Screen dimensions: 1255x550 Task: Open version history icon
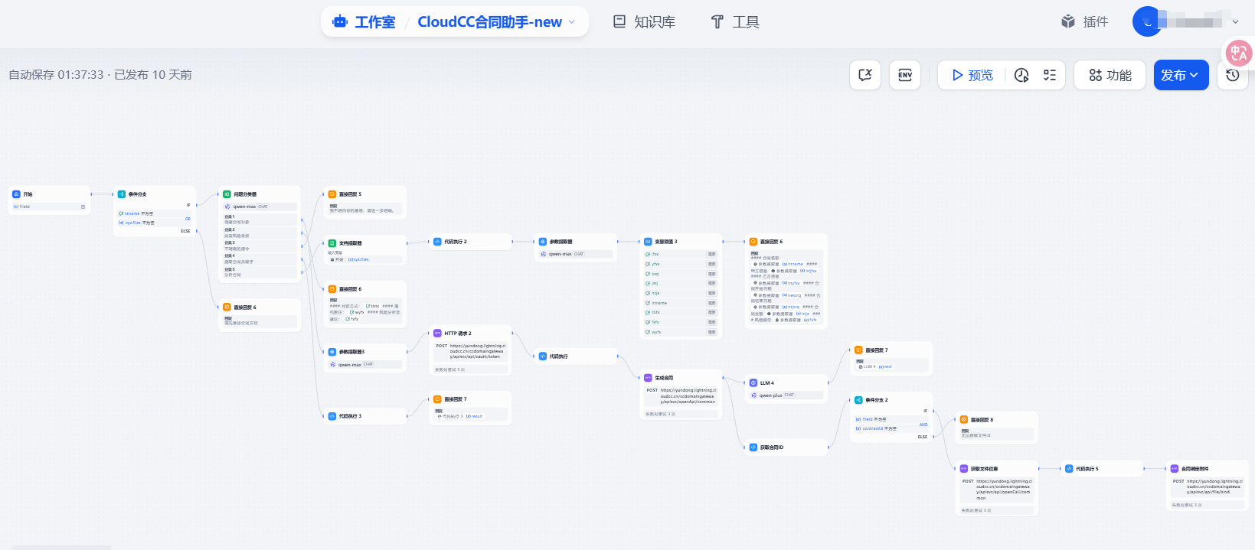click(x=1232, y=75)
